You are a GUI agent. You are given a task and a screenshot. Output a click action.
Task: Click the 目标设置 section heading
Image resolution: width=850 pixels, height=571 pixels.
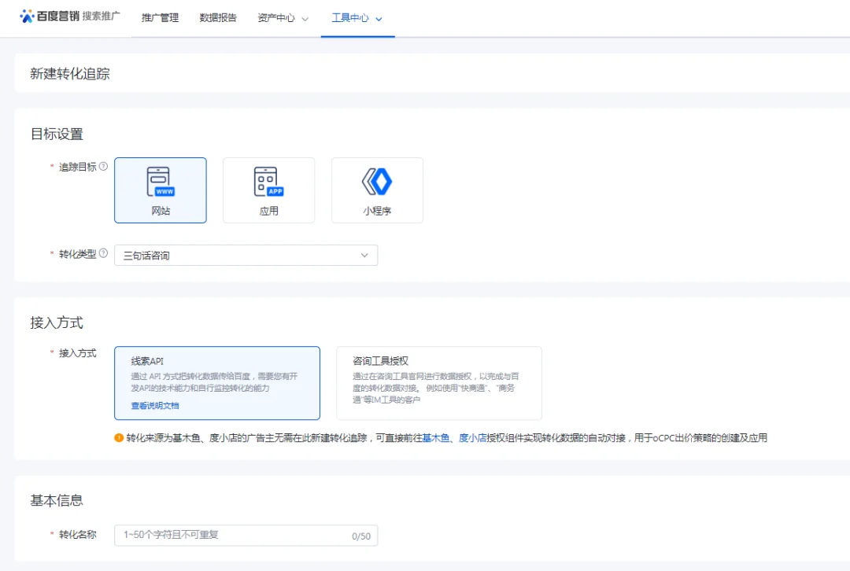(57, 134)
